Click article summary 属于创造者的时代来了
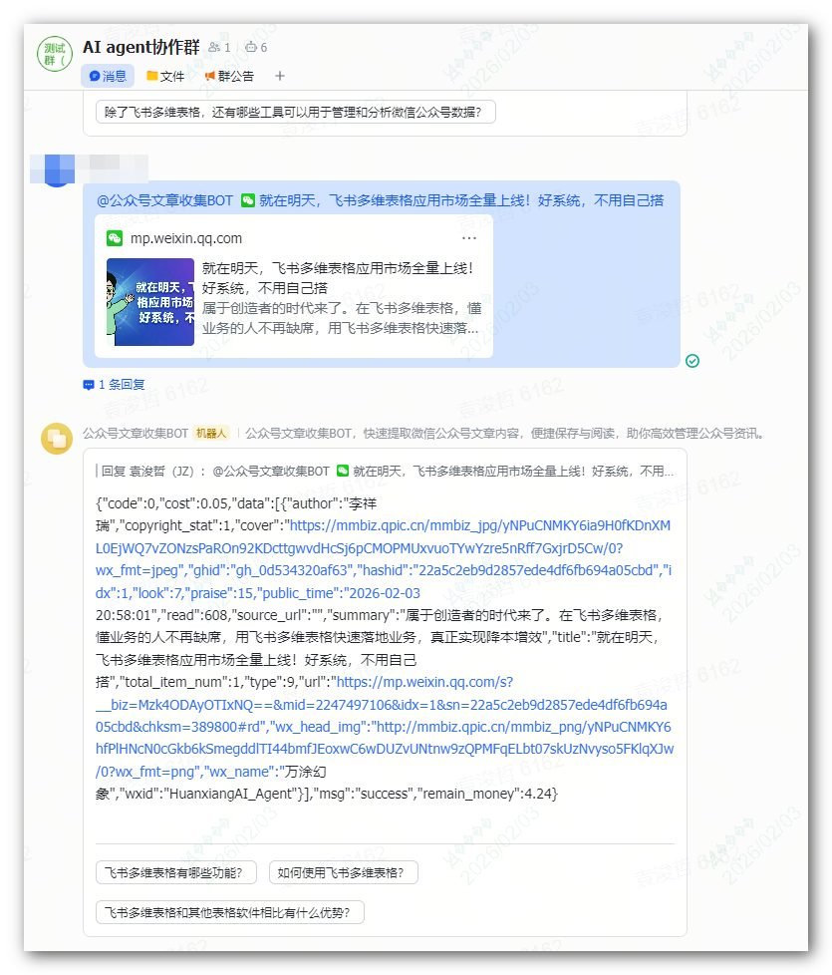Screen dimensions: 832x975 click(x=342, y=318)
